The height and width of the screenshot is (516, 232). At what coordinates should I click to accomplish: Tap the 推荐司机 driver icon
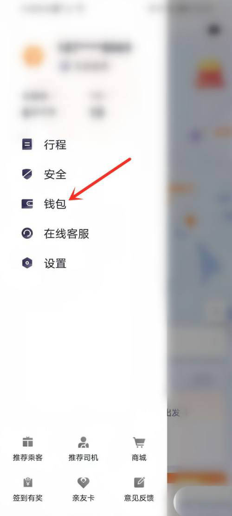83,442
